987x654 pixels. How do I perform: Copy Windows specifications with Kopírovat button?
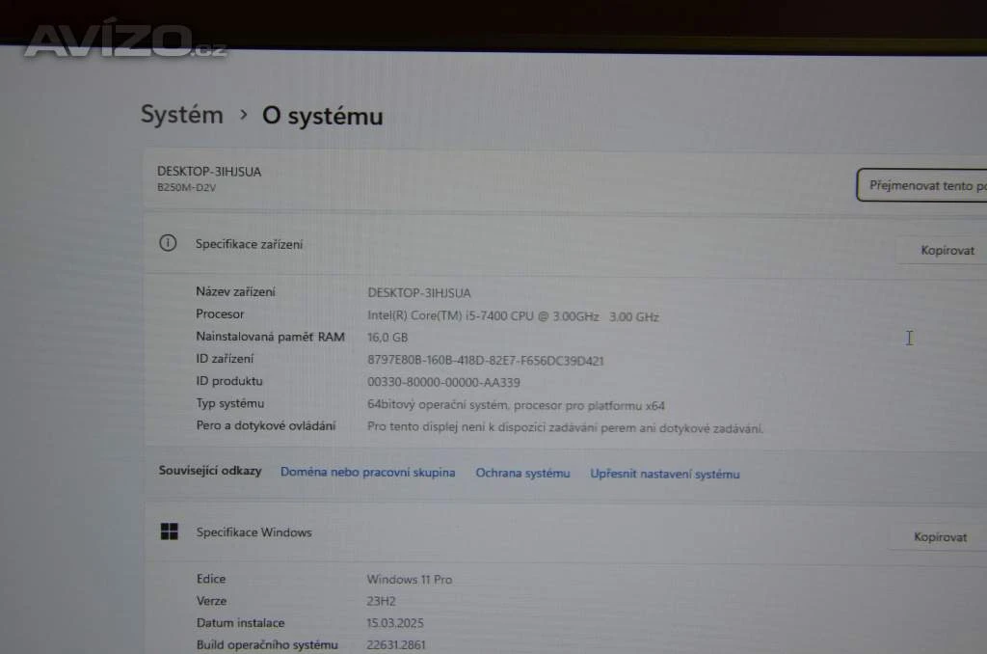tap(940, 537)
